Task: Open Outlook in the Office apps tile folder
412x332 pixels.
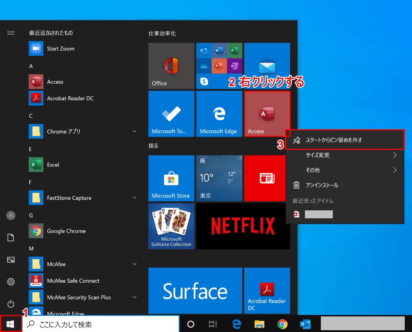Action: click(204, 51)
